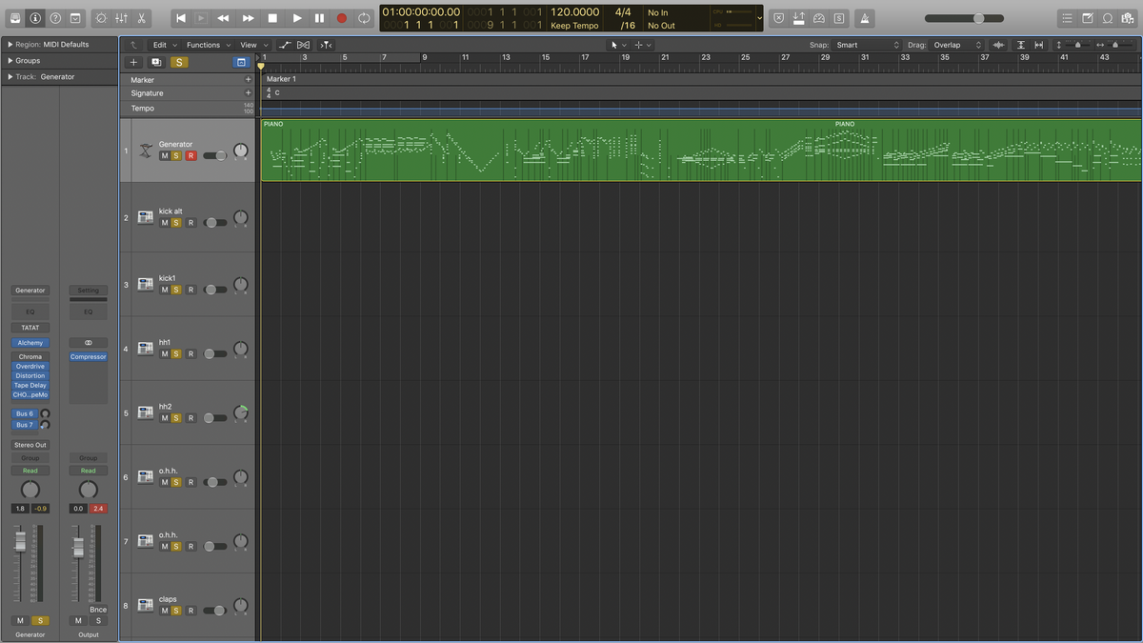Select the MIDI Draw automation icon
The image size is (1143, 643).
[285, 45]
